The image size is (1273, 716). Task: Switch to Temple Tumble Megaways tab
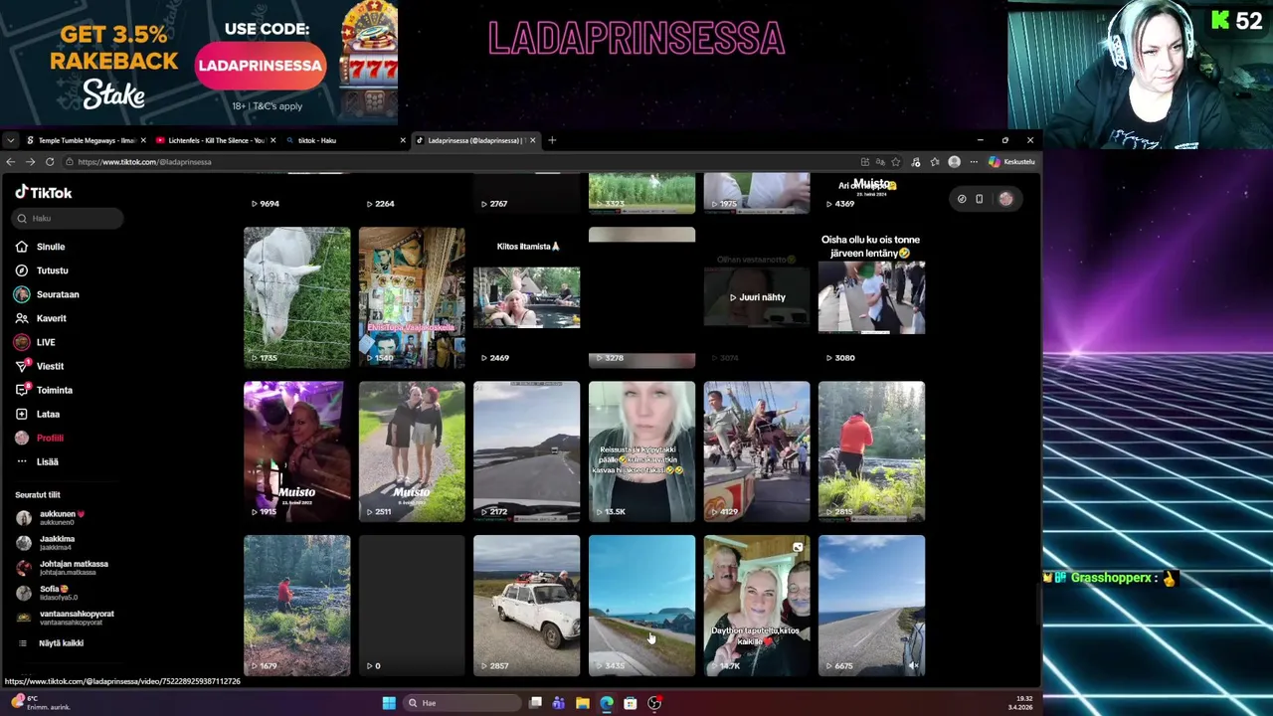pos(85,140)
